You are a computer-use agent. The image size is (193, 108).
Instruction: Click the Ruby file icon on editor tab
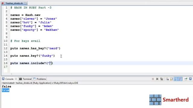3,3
